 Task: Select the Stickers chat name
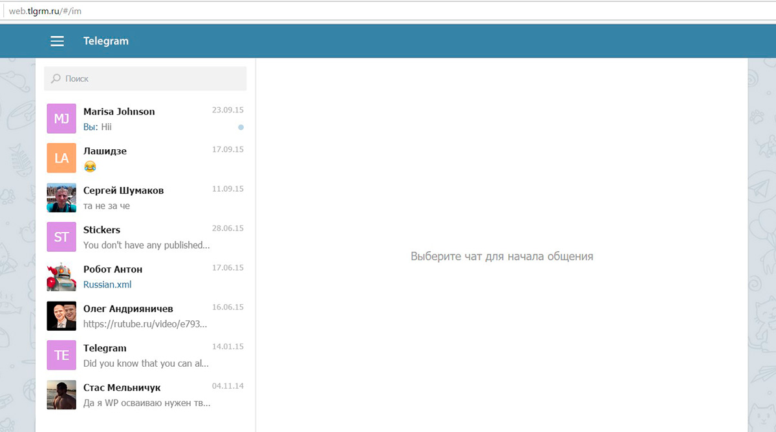[102, 230]
